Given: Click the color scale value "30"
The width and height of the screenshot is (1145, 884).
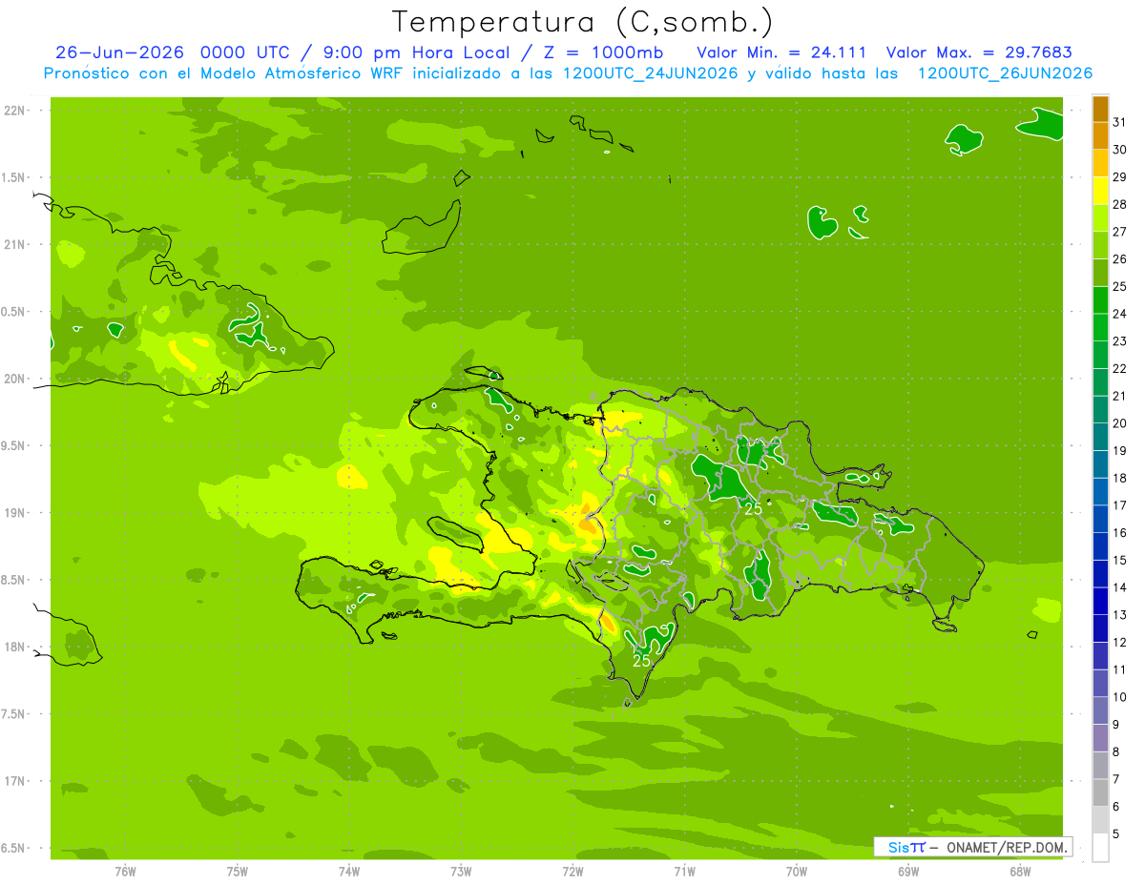Looking at the screenshot, I should pyautogui.click(x=1119, y=150).
